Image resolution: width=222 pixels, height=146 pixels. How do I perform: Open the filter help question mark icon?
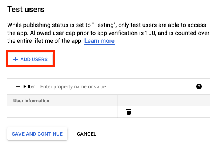tap(199, 86)
